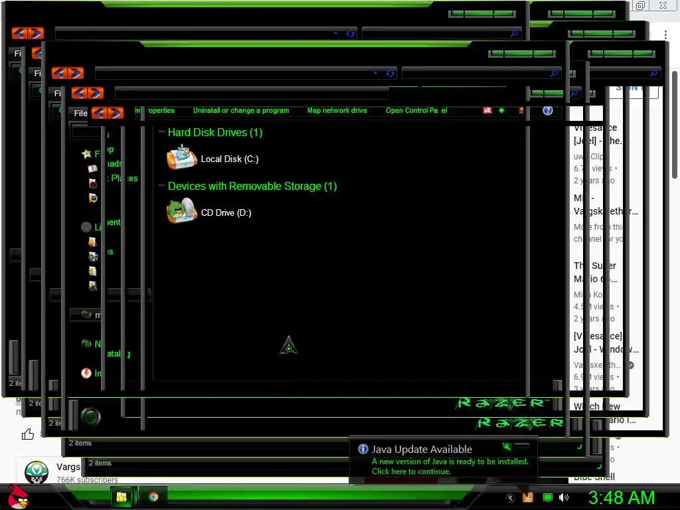Click the first library icon below Libraries
This screenshot has width=680, height=510.
pos(92,242)
